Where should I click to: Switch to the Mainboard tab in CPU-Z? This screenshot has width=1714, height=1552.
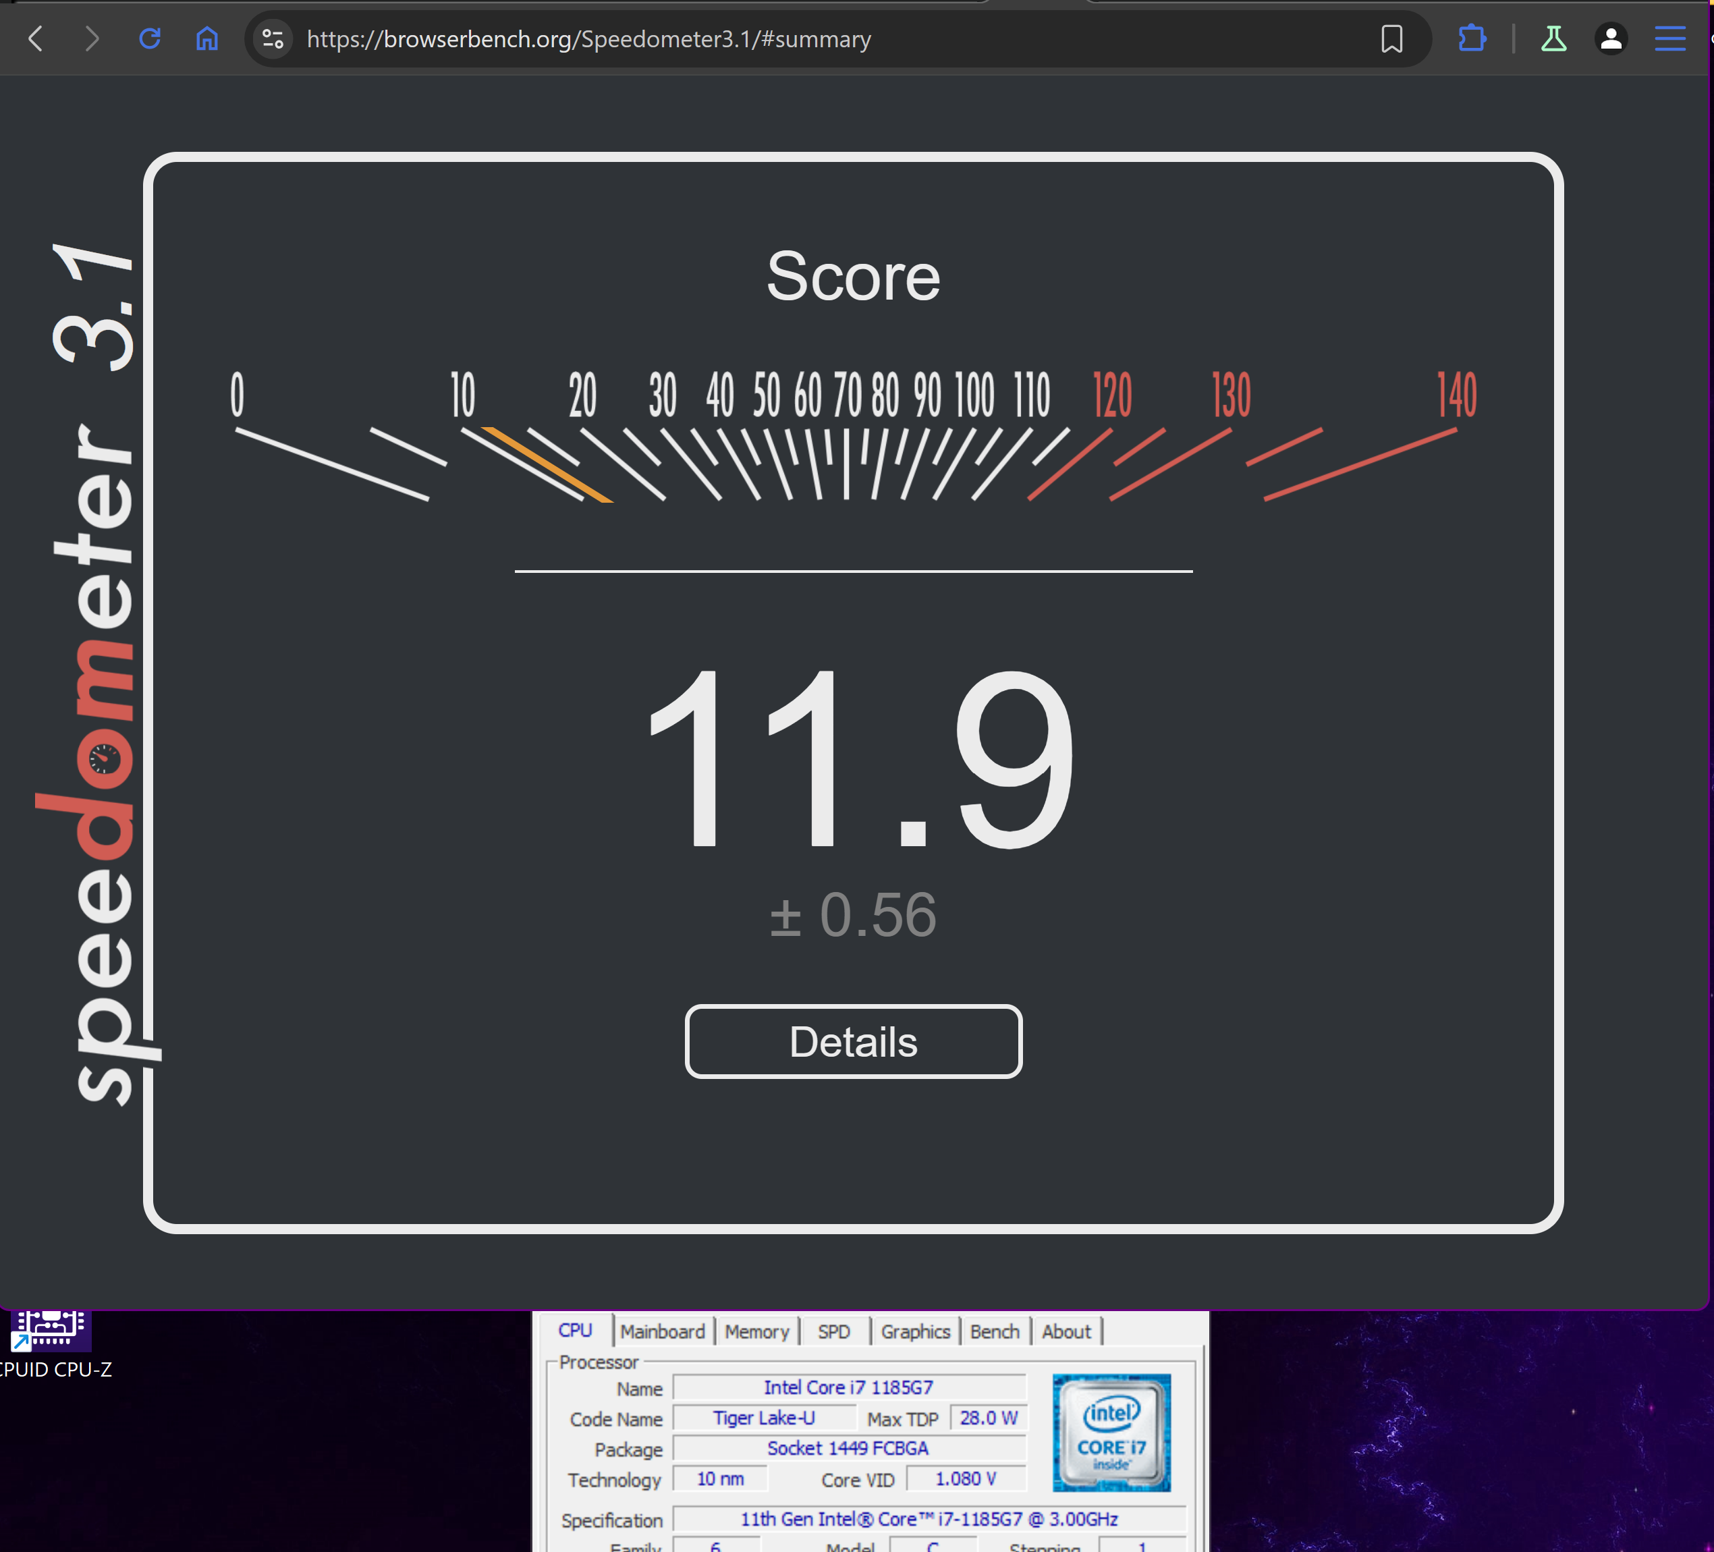[x=662, y=1332]
